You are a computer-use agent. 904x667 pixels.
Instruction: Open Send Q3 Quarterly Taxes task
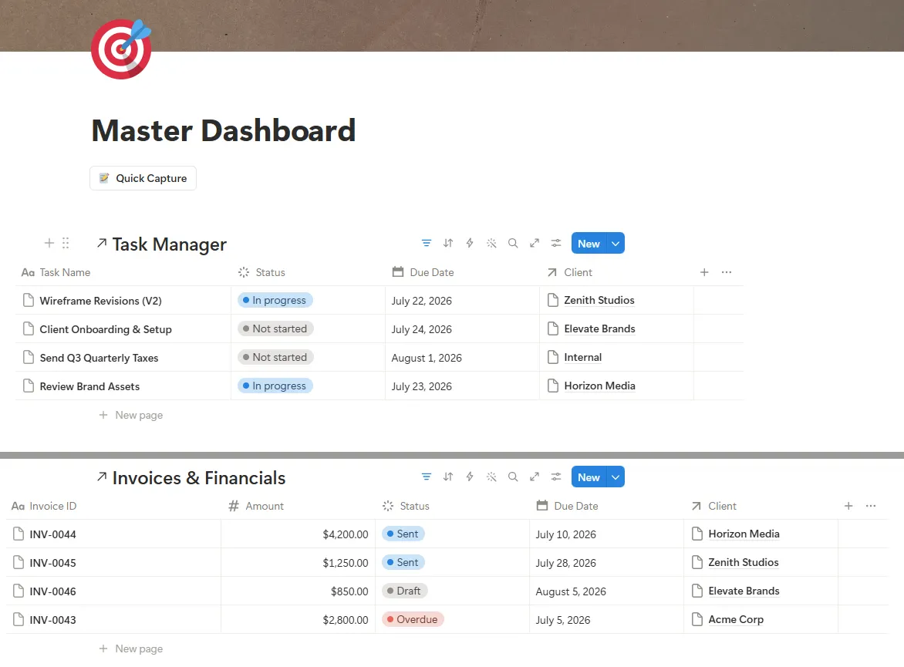[99, 358]
